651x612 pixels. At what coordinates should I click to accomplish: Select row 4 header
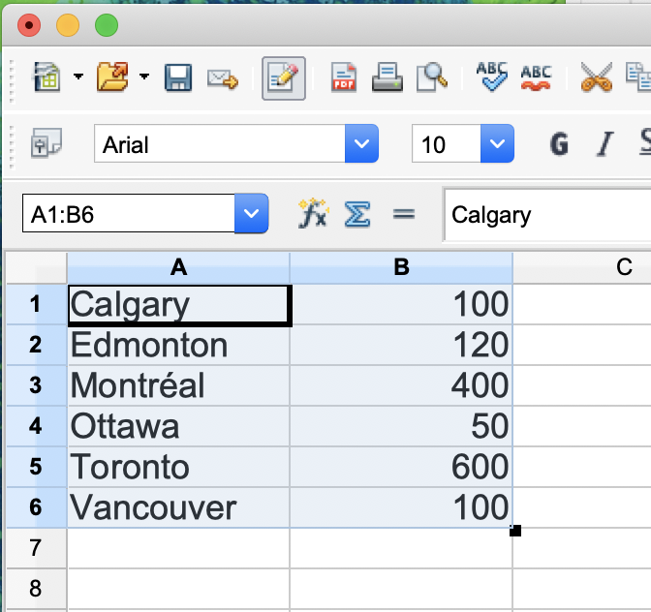[36, 426]
